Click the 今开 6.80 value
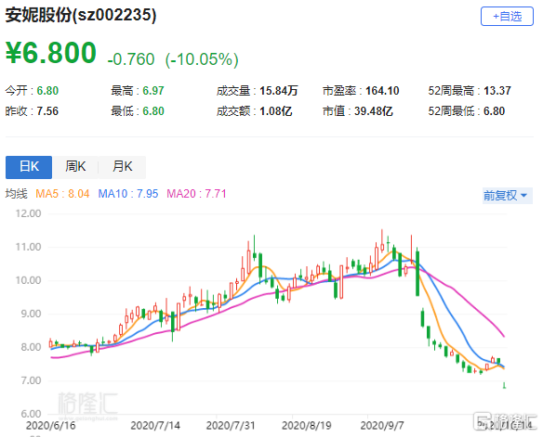 click(x=47, y=91)
